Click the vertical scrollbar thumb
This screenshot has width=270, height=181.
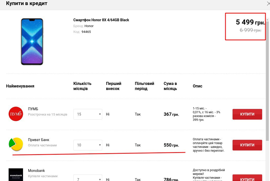(x=267, y=81)
